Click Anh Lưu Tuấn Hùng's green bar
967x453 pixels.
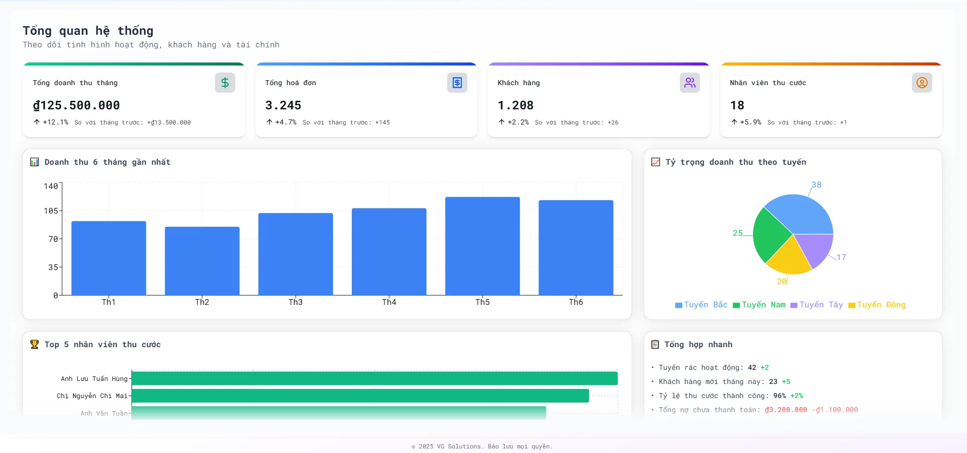(374, 378)
